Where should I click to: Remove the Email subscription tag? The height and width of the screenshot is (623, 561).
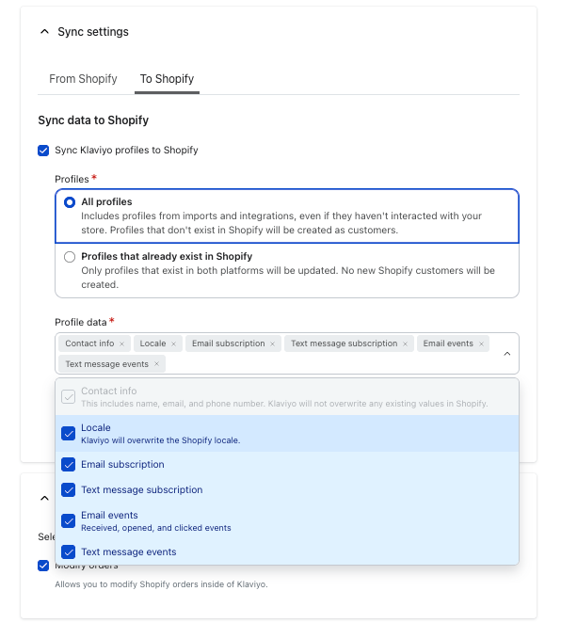point(273,344)
